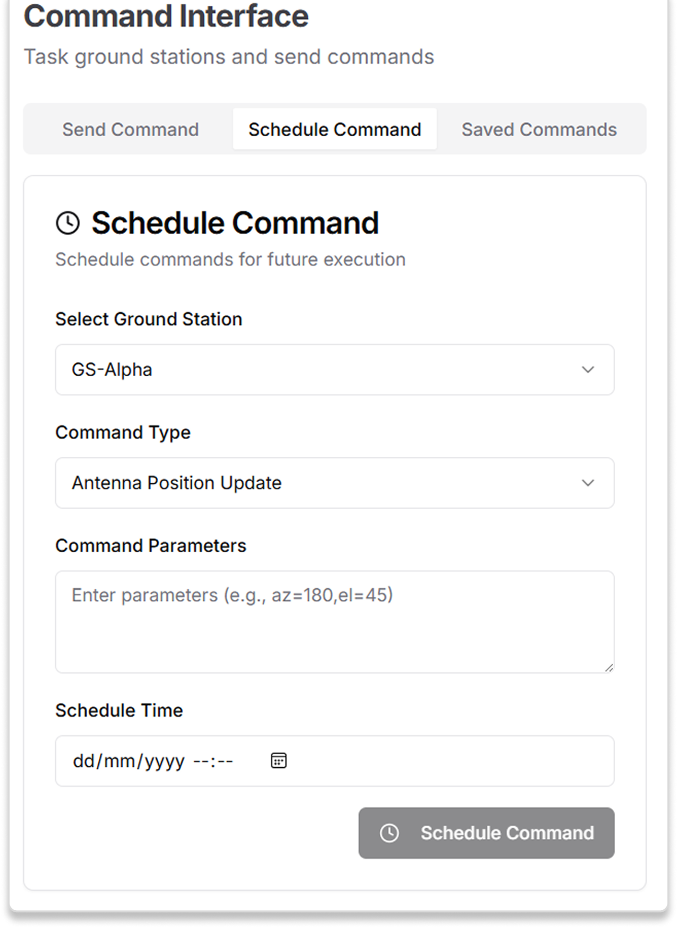Focus the Command Parameters text area
Screen dimensions: 677x928
point(335,622)
